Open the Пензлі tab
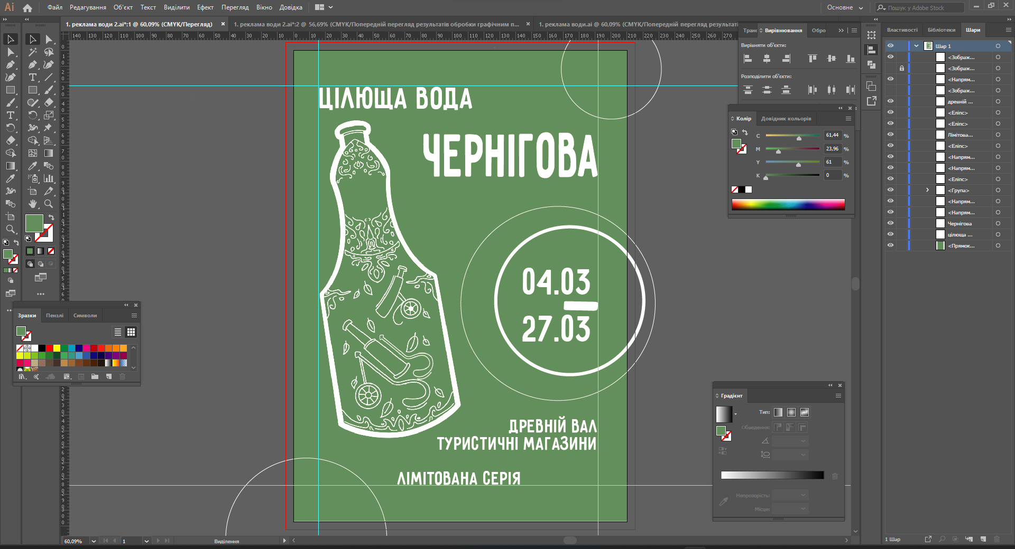This screenshot has height=549, width=1015. click(54, 316)
